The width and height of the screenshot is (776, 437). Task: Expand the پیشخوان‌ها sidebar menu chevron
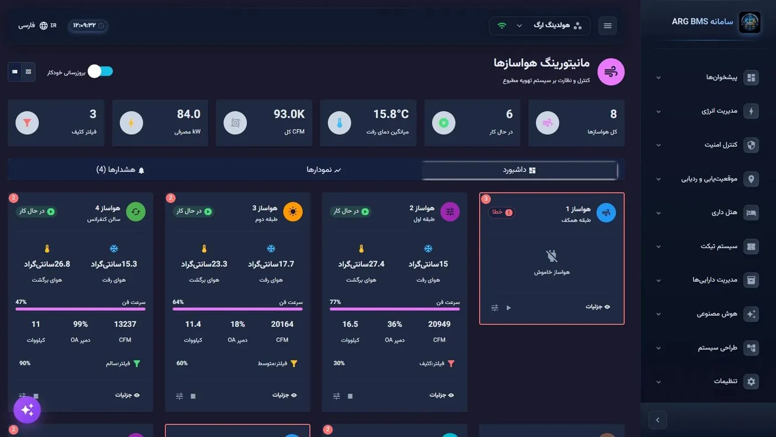pos(658,78)
